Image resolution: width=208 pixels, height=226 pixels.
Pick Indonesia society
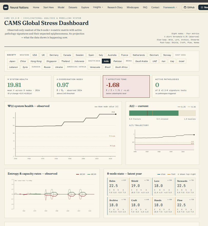(x=79, y=61)
